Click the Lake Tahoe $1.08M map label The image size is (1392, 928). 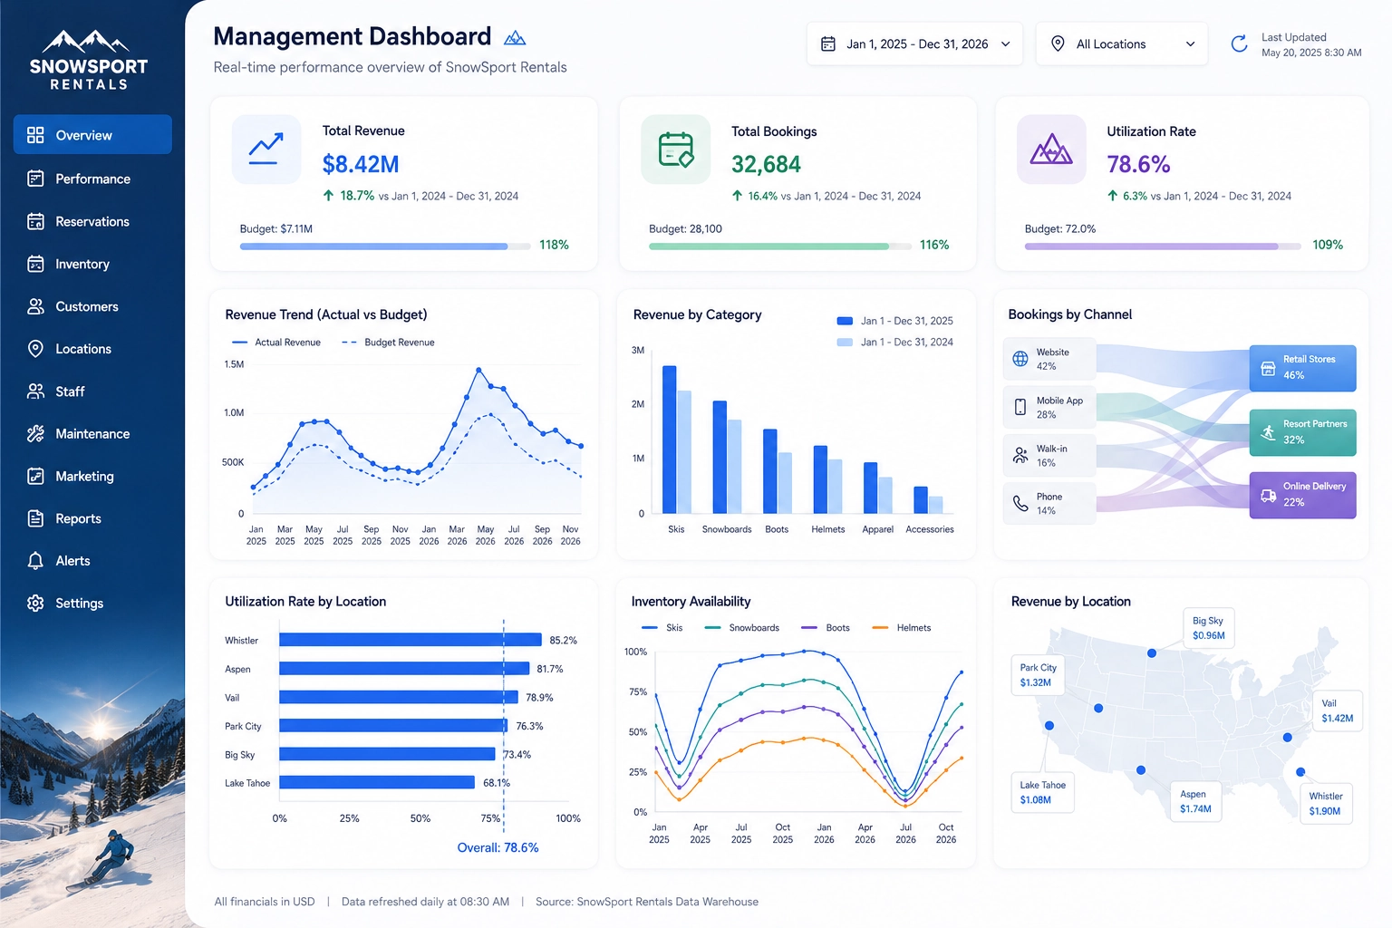(x=1042, y=792)
